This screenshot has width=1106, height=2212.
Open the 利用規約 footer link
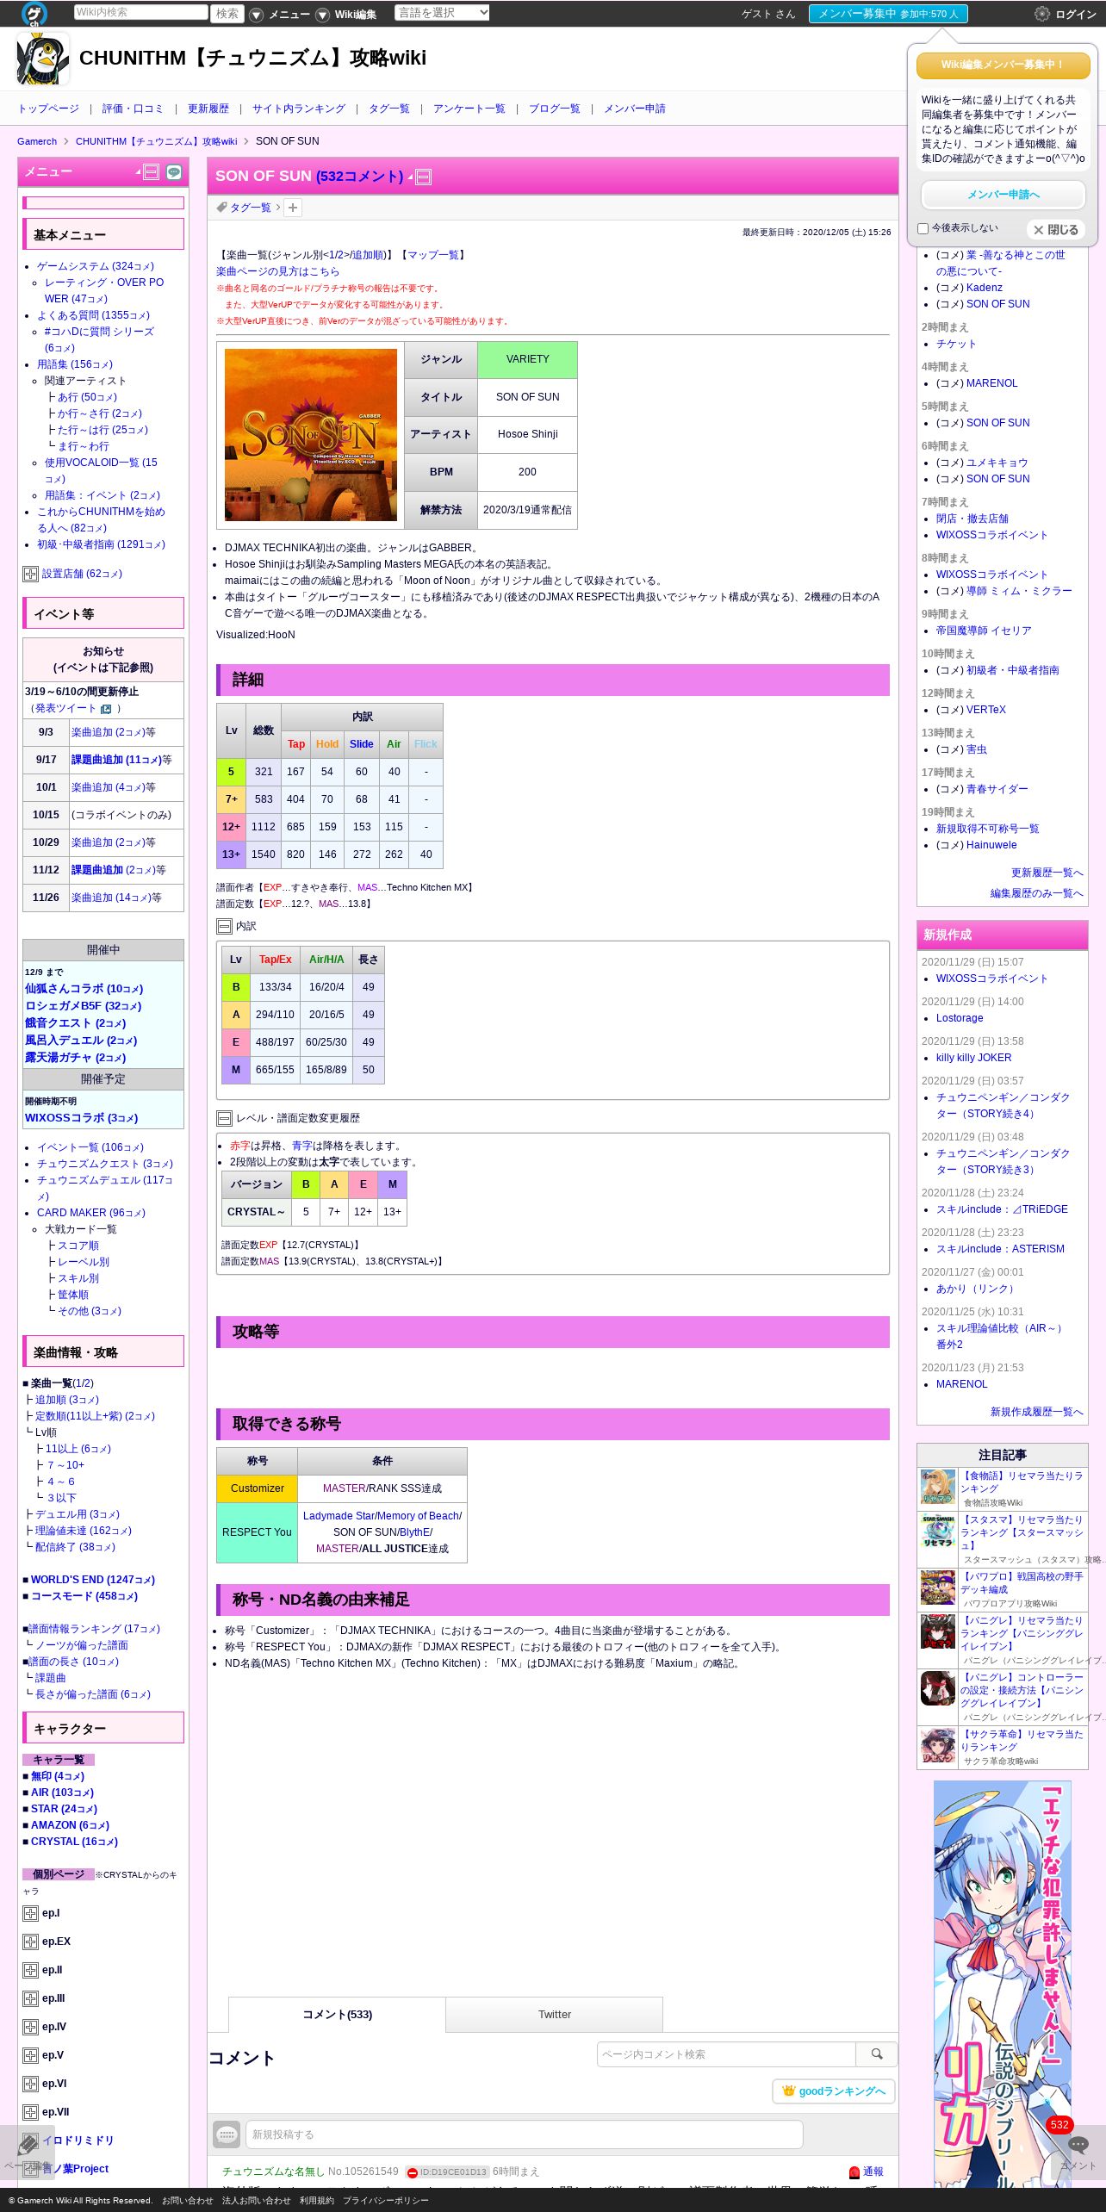point(316,2200)
